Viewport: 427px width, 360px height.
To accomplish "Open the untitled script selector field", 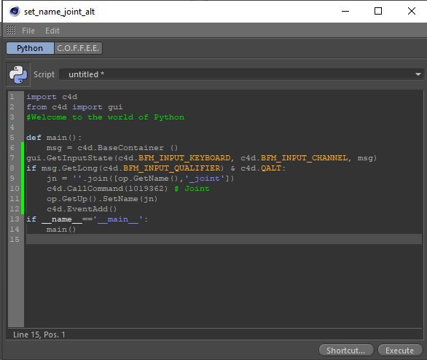I will tap(241, 74).
